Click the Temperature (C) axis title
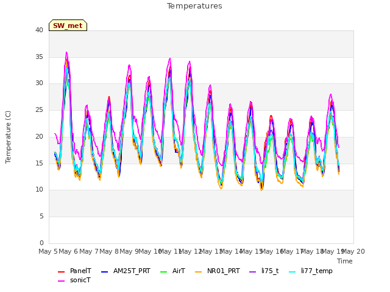Screen dimensions: 390x292 [8, 137]
